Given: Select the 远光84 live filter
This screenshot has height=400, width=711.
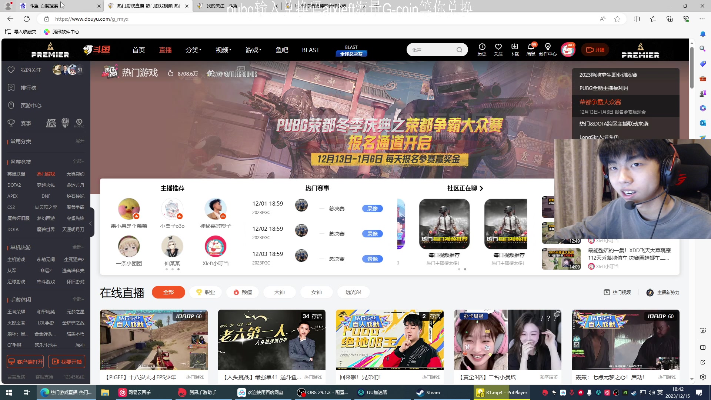Looking at the screenshot, I should 354,292.
